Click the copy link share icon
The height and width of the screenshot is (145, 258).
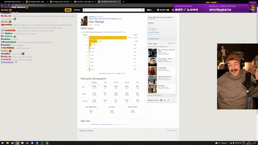point(168,100)
